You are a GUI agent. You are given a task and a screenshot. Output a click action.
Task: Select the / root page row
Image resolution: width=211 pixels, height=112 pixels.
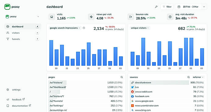coord(86,92)
